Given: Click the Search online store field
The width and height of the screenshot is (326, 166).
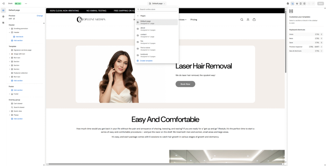Looking at the screenshot, I should click(158, 10).
